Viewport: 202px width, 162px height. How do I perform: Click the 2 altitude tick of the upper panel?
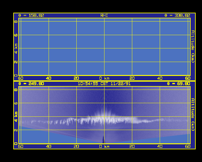pos(16,62)
